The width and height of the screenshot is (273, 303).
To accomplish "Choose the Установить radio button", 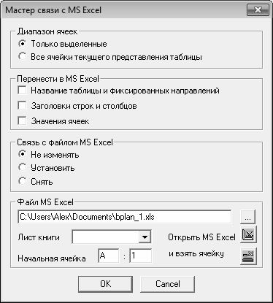I will point(22,168).
